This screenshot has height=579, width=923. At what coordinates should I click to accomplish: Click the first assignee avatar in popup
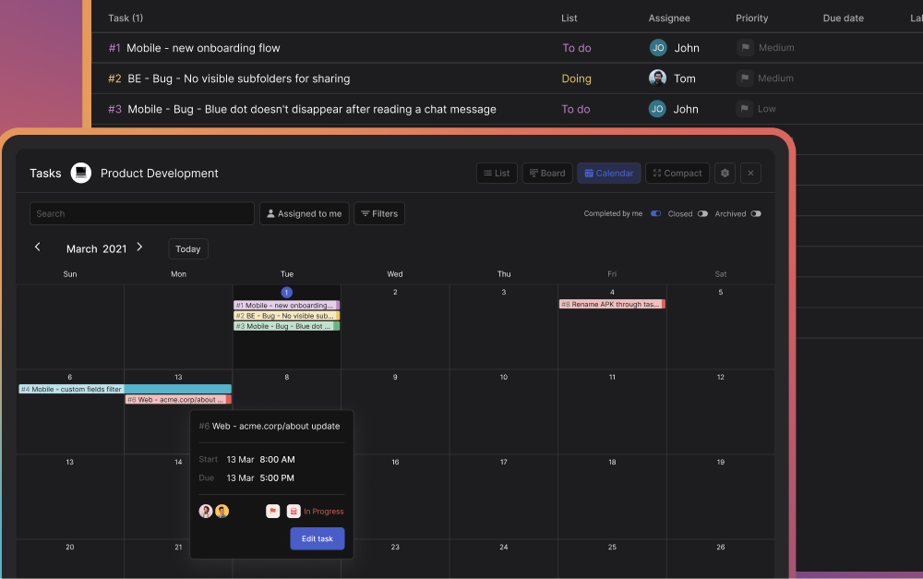(206, 512)
